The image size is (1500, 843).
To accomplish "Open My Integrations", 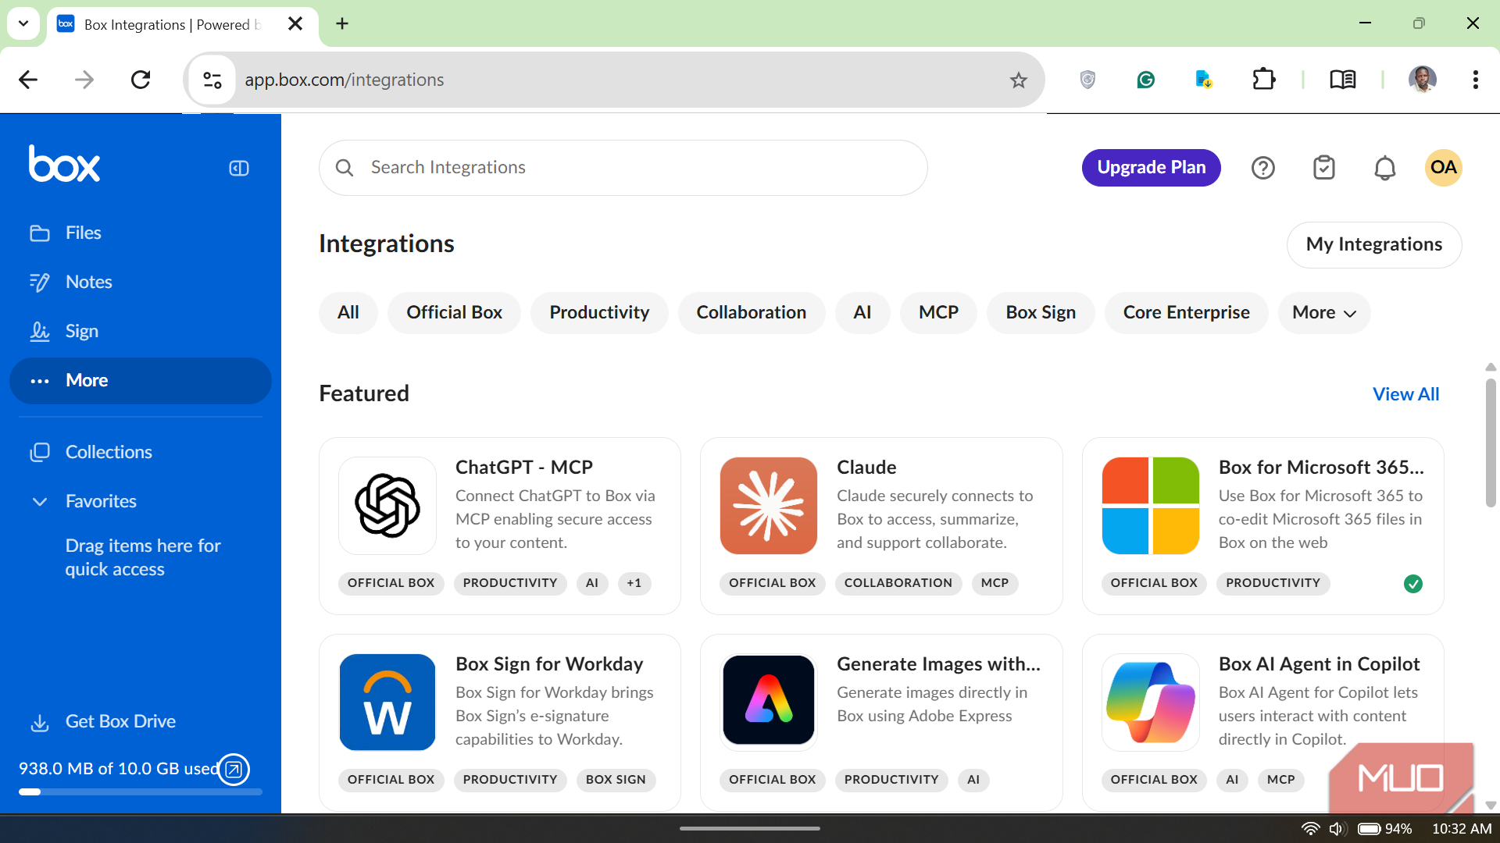I will tap(1374, 244).
